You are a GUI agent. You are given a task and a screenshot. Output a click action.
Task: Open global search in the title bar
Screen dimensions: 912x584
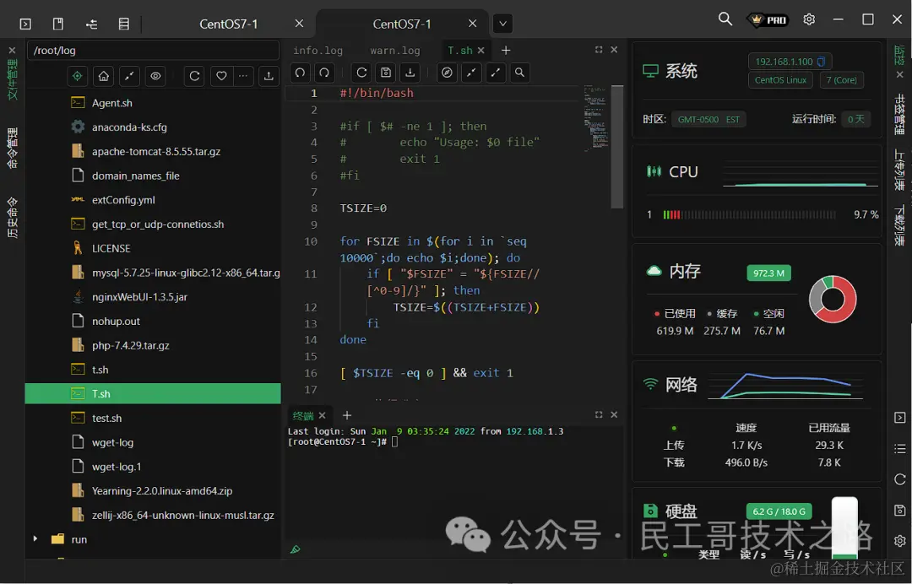point(725,19)
